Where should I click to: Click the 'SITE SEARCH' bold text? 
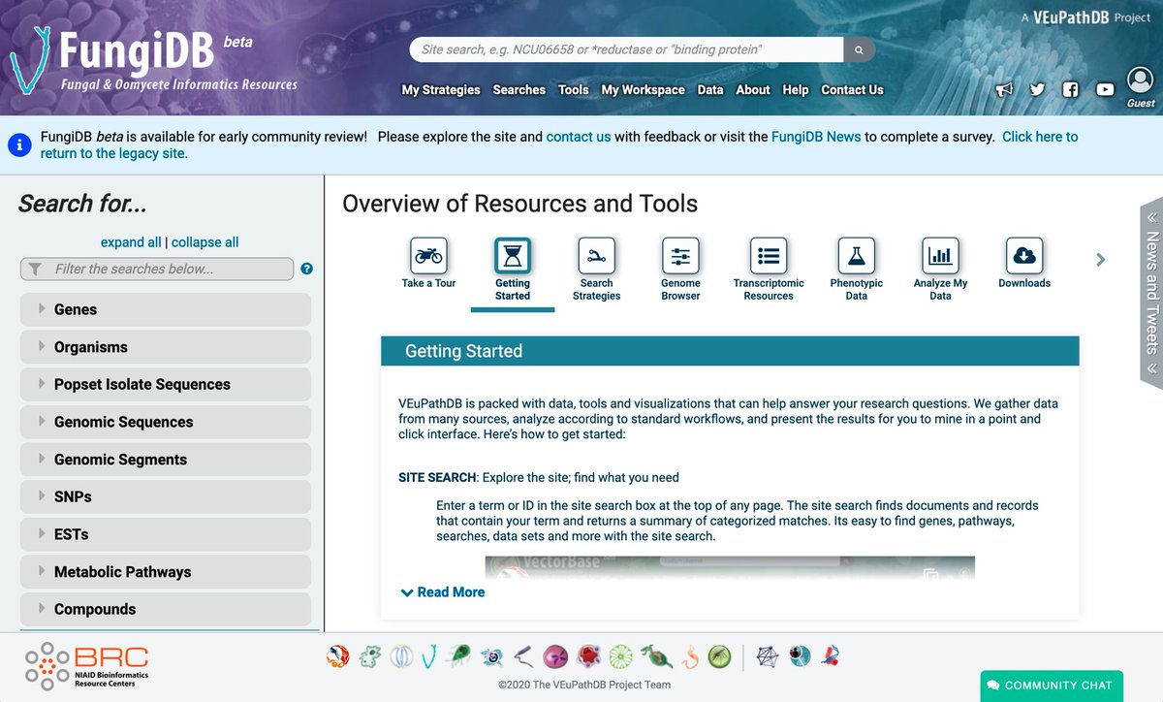point(437,477)
